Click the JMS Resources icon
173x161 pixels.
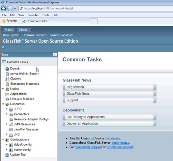coord(11,125)
